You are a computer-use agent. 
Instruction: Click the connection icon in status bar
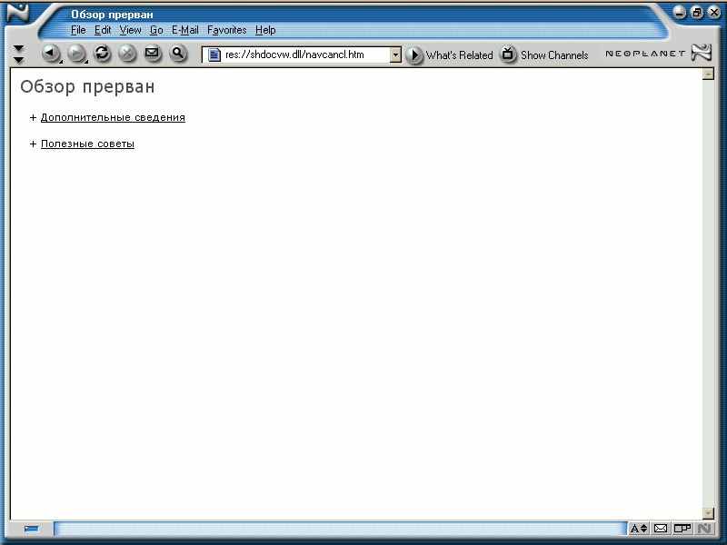click(x=682, y=529)
